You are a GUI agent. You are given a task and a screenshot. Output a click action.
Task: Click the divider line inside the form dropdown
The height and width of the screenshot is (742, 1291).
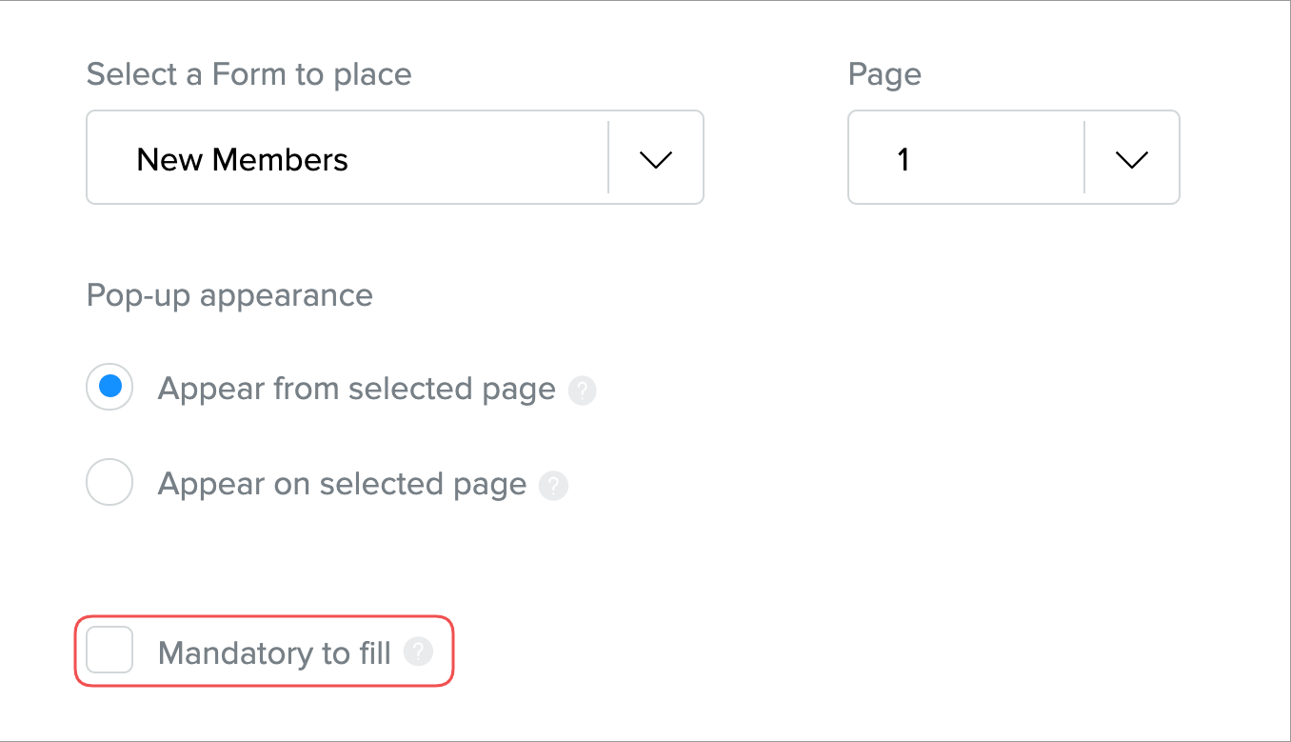pyautogui.click(x=608, y=157)
